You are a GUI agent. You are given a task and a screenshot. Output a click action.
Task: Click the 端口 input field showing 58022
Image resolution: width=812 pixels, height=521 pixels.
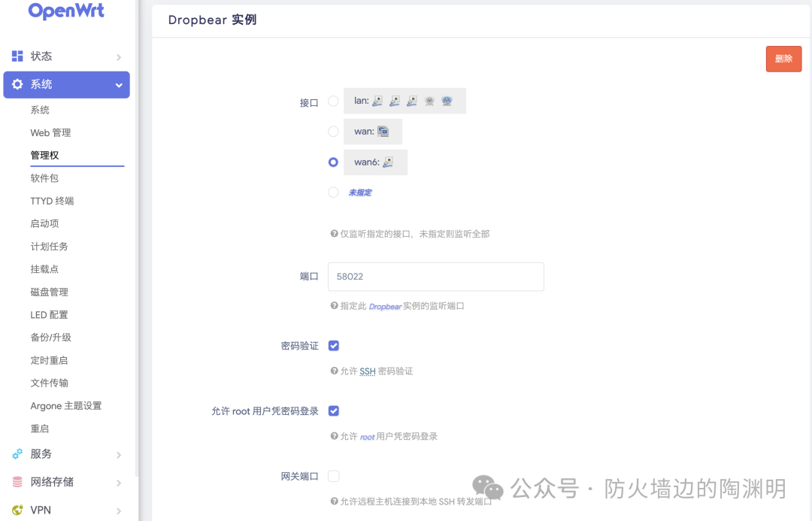click(x=435, y=277)
